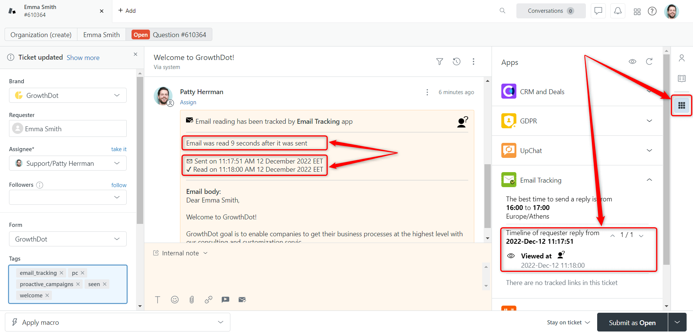Open the Zendesk products grid

(637, 12)
